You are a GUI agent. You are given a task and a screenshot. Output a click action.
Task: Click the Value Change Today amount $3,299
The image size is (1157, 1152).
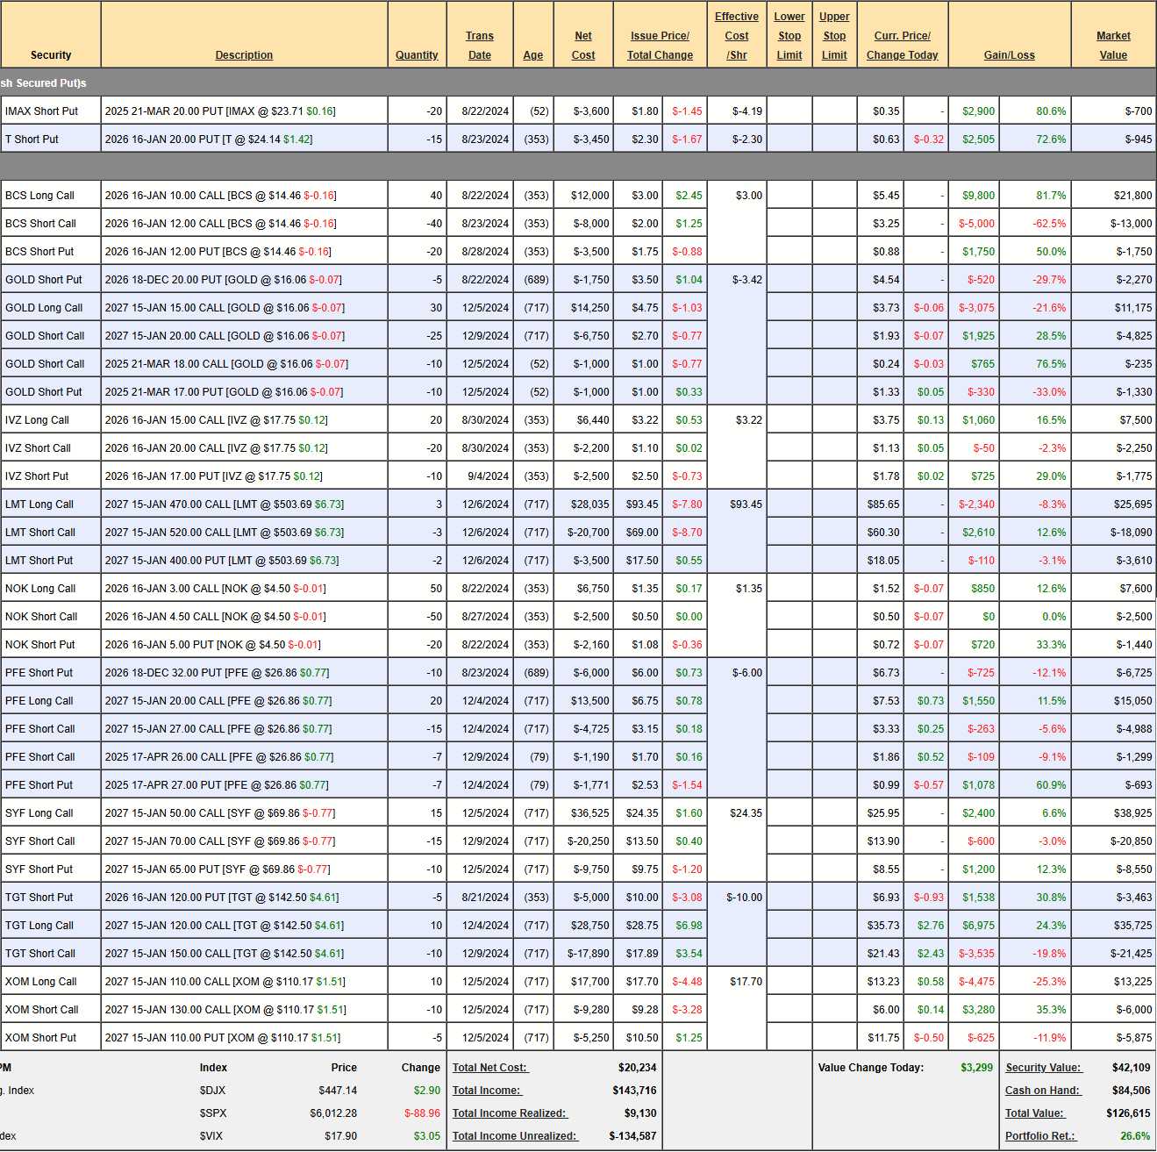(x=976, y=1068)
